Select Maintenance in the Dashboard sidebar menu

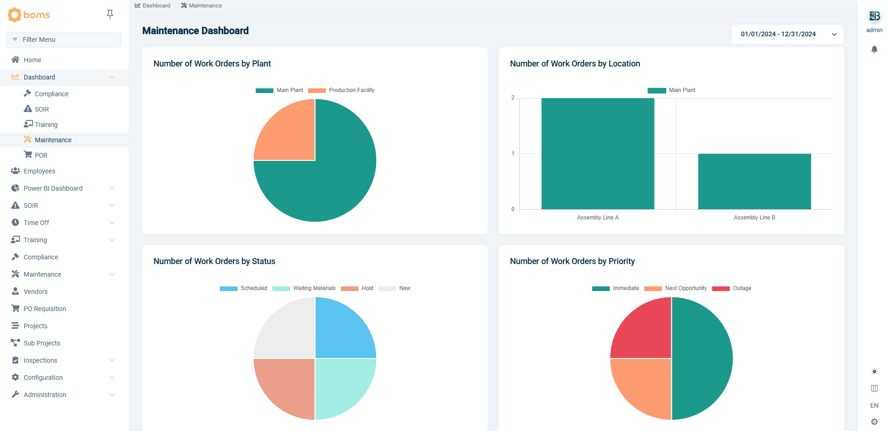point(53,139)
